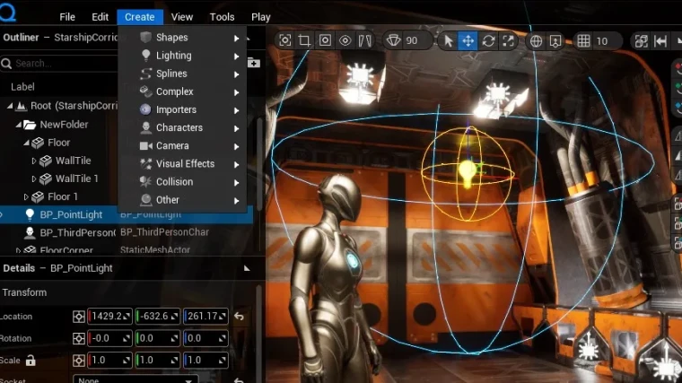Open the grid snap value 10
Viewport: 682px width, 383px height.
602,41
